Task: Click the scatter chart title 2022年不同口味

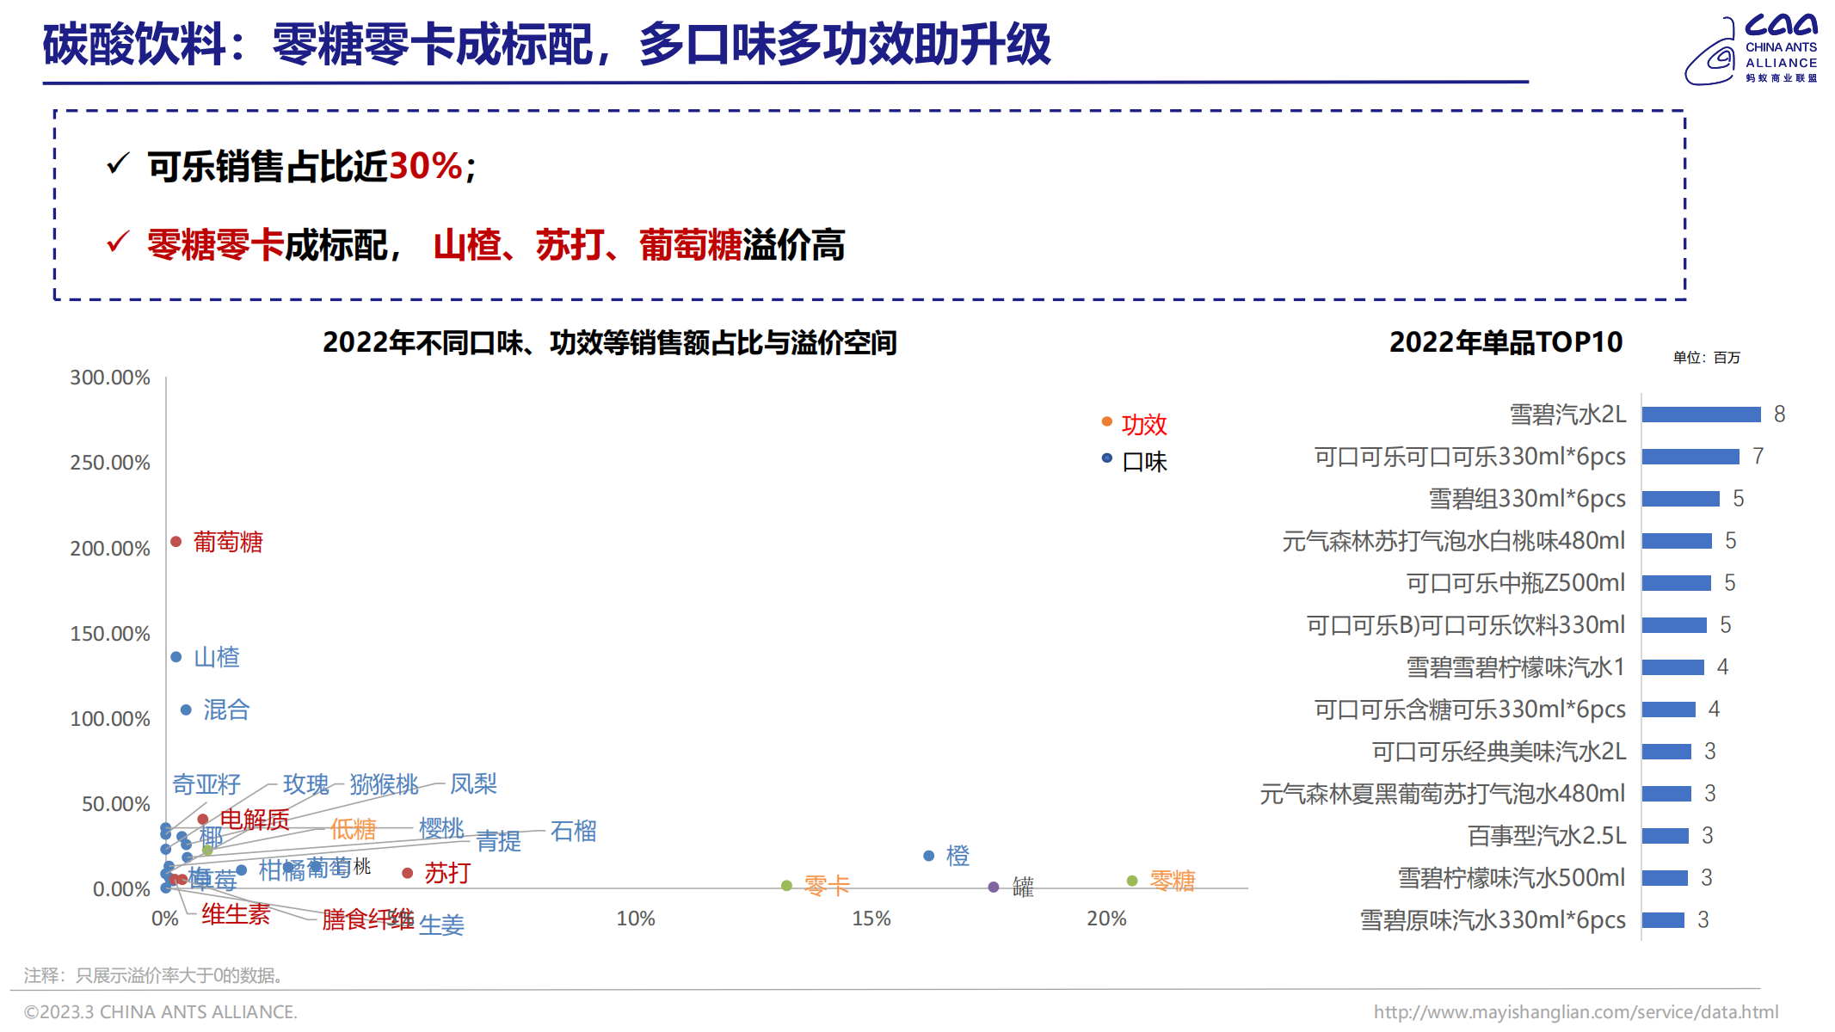Action: (609, 342)
